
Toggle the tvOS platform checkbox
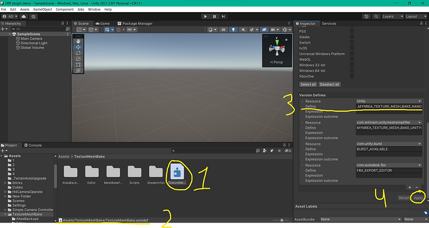coord(352,48)
